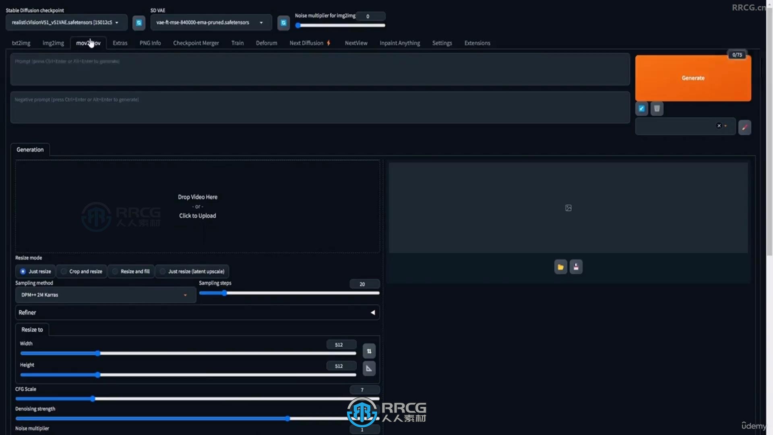Adjust the Width slider
The height and width of the screenshot is (435, 773).
188,354
